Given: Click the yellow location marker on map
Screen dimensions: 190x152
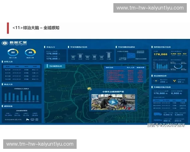Looking at the screenshot, I should tap(89, 89).
